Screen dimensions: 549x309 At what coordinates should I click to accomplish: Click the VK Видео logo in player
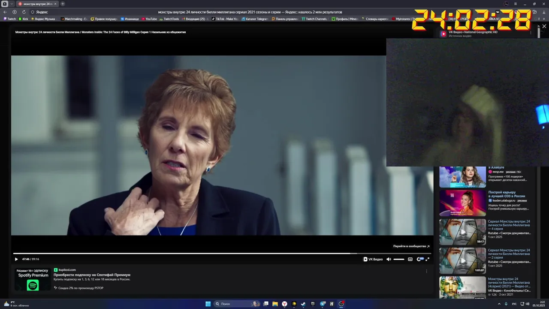(373, 259)
